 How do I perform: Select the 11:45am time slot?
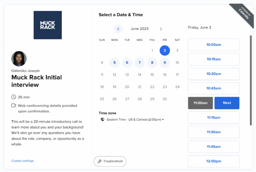[x=213, y=147]
